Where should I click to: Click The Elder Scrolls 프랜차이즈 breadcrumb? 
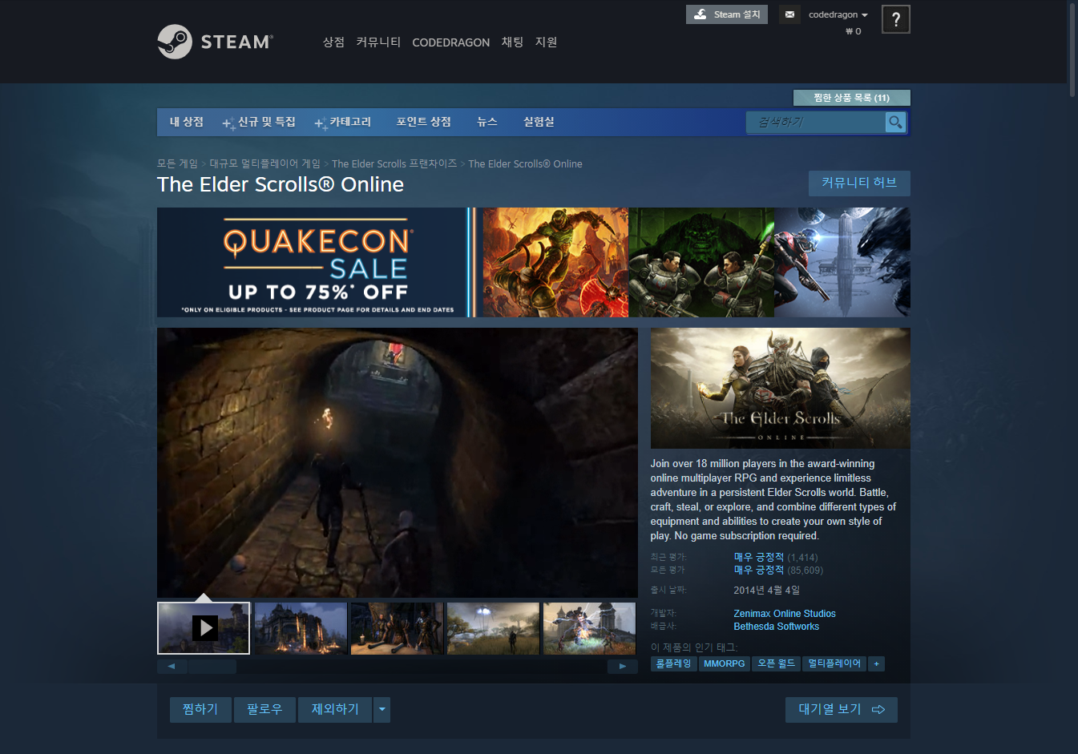(x=394, y=163)
